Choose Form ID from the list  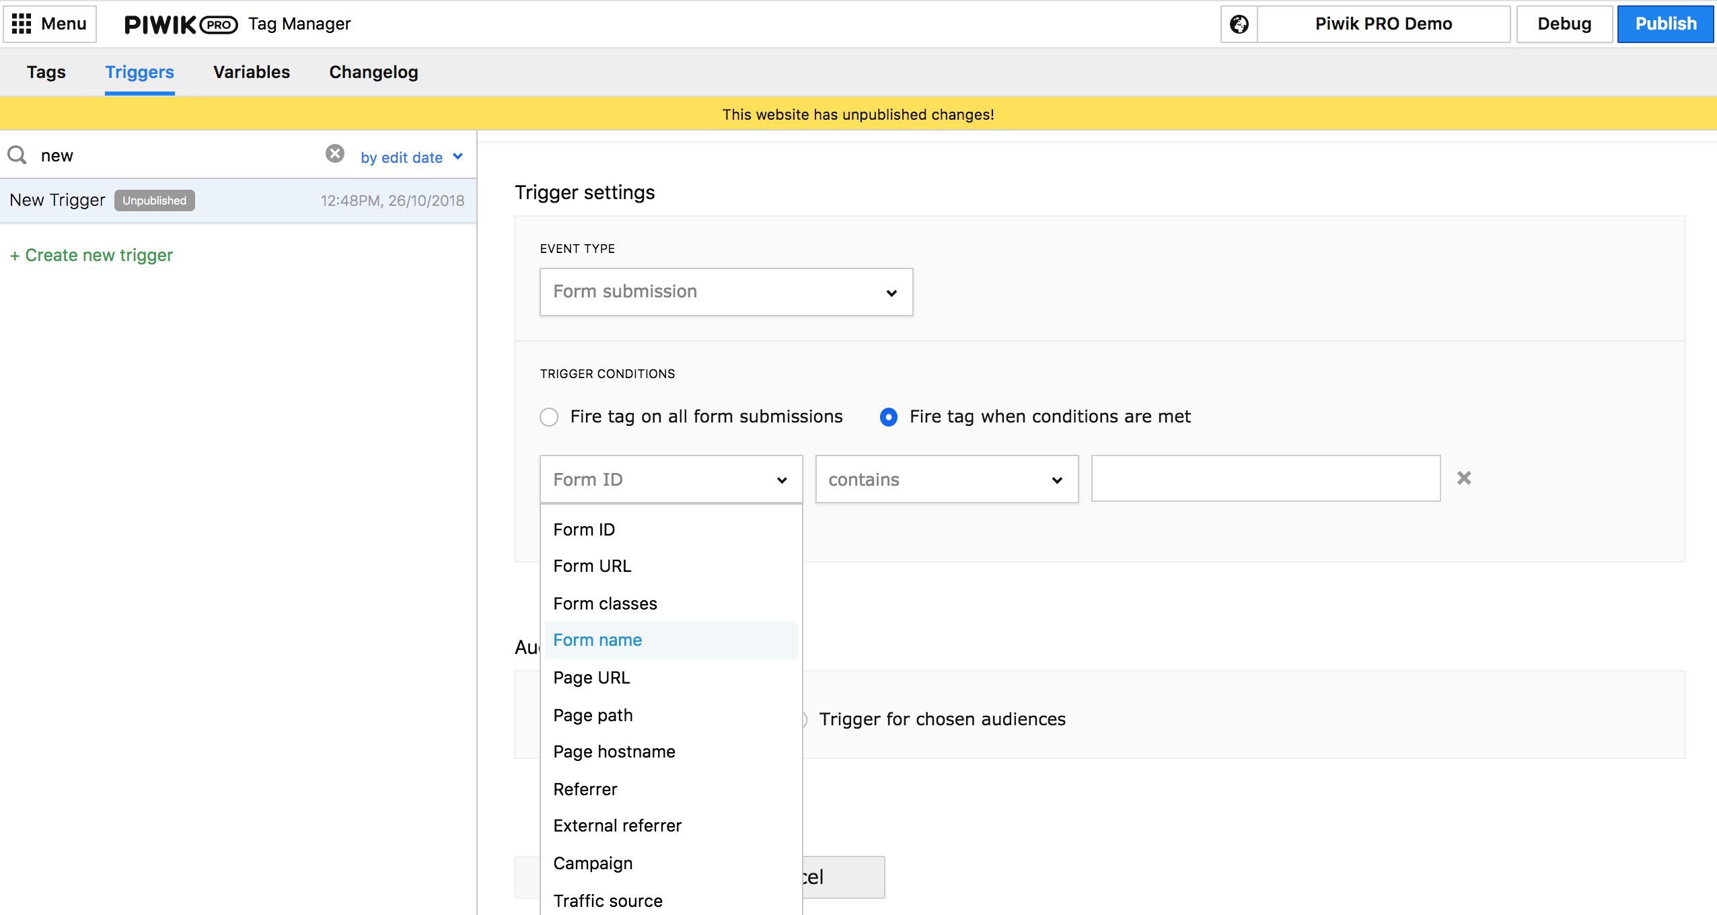[x=671, y=529]
